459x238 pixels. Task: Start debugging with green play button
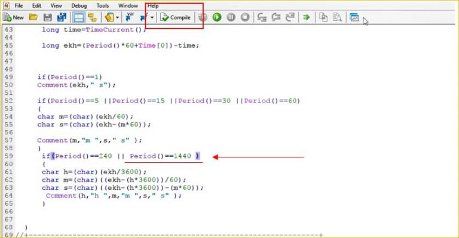tap(217, 17)
